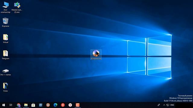The image size is (193, 108).
Task: Click the Хлам label text
Action: pyautogui.click(x=5, y=91)
